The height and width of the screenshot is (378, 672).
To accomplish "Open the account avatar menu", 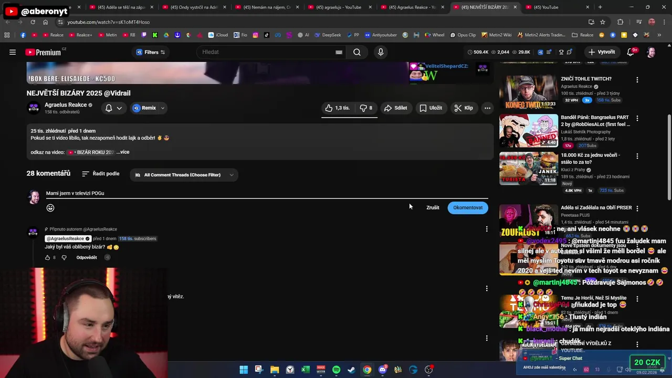I will pyautogui.click(x=651, y=52).
